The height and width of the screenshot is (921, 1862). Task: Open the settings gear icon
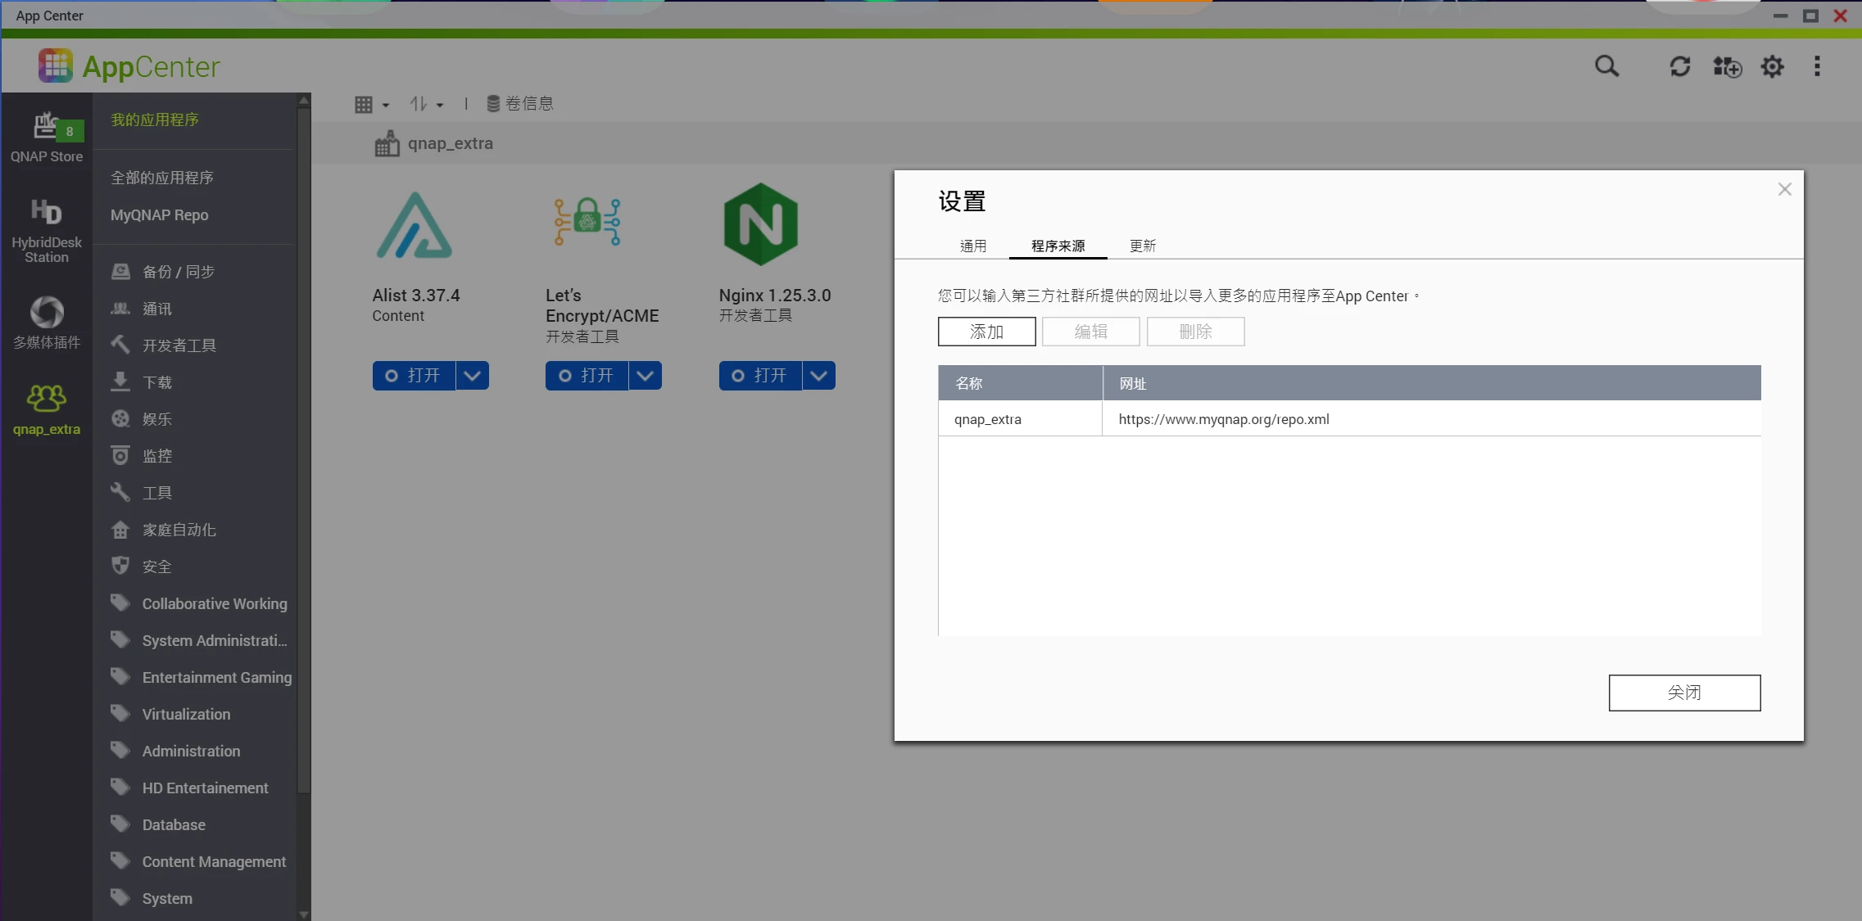tap(1772, 66)
